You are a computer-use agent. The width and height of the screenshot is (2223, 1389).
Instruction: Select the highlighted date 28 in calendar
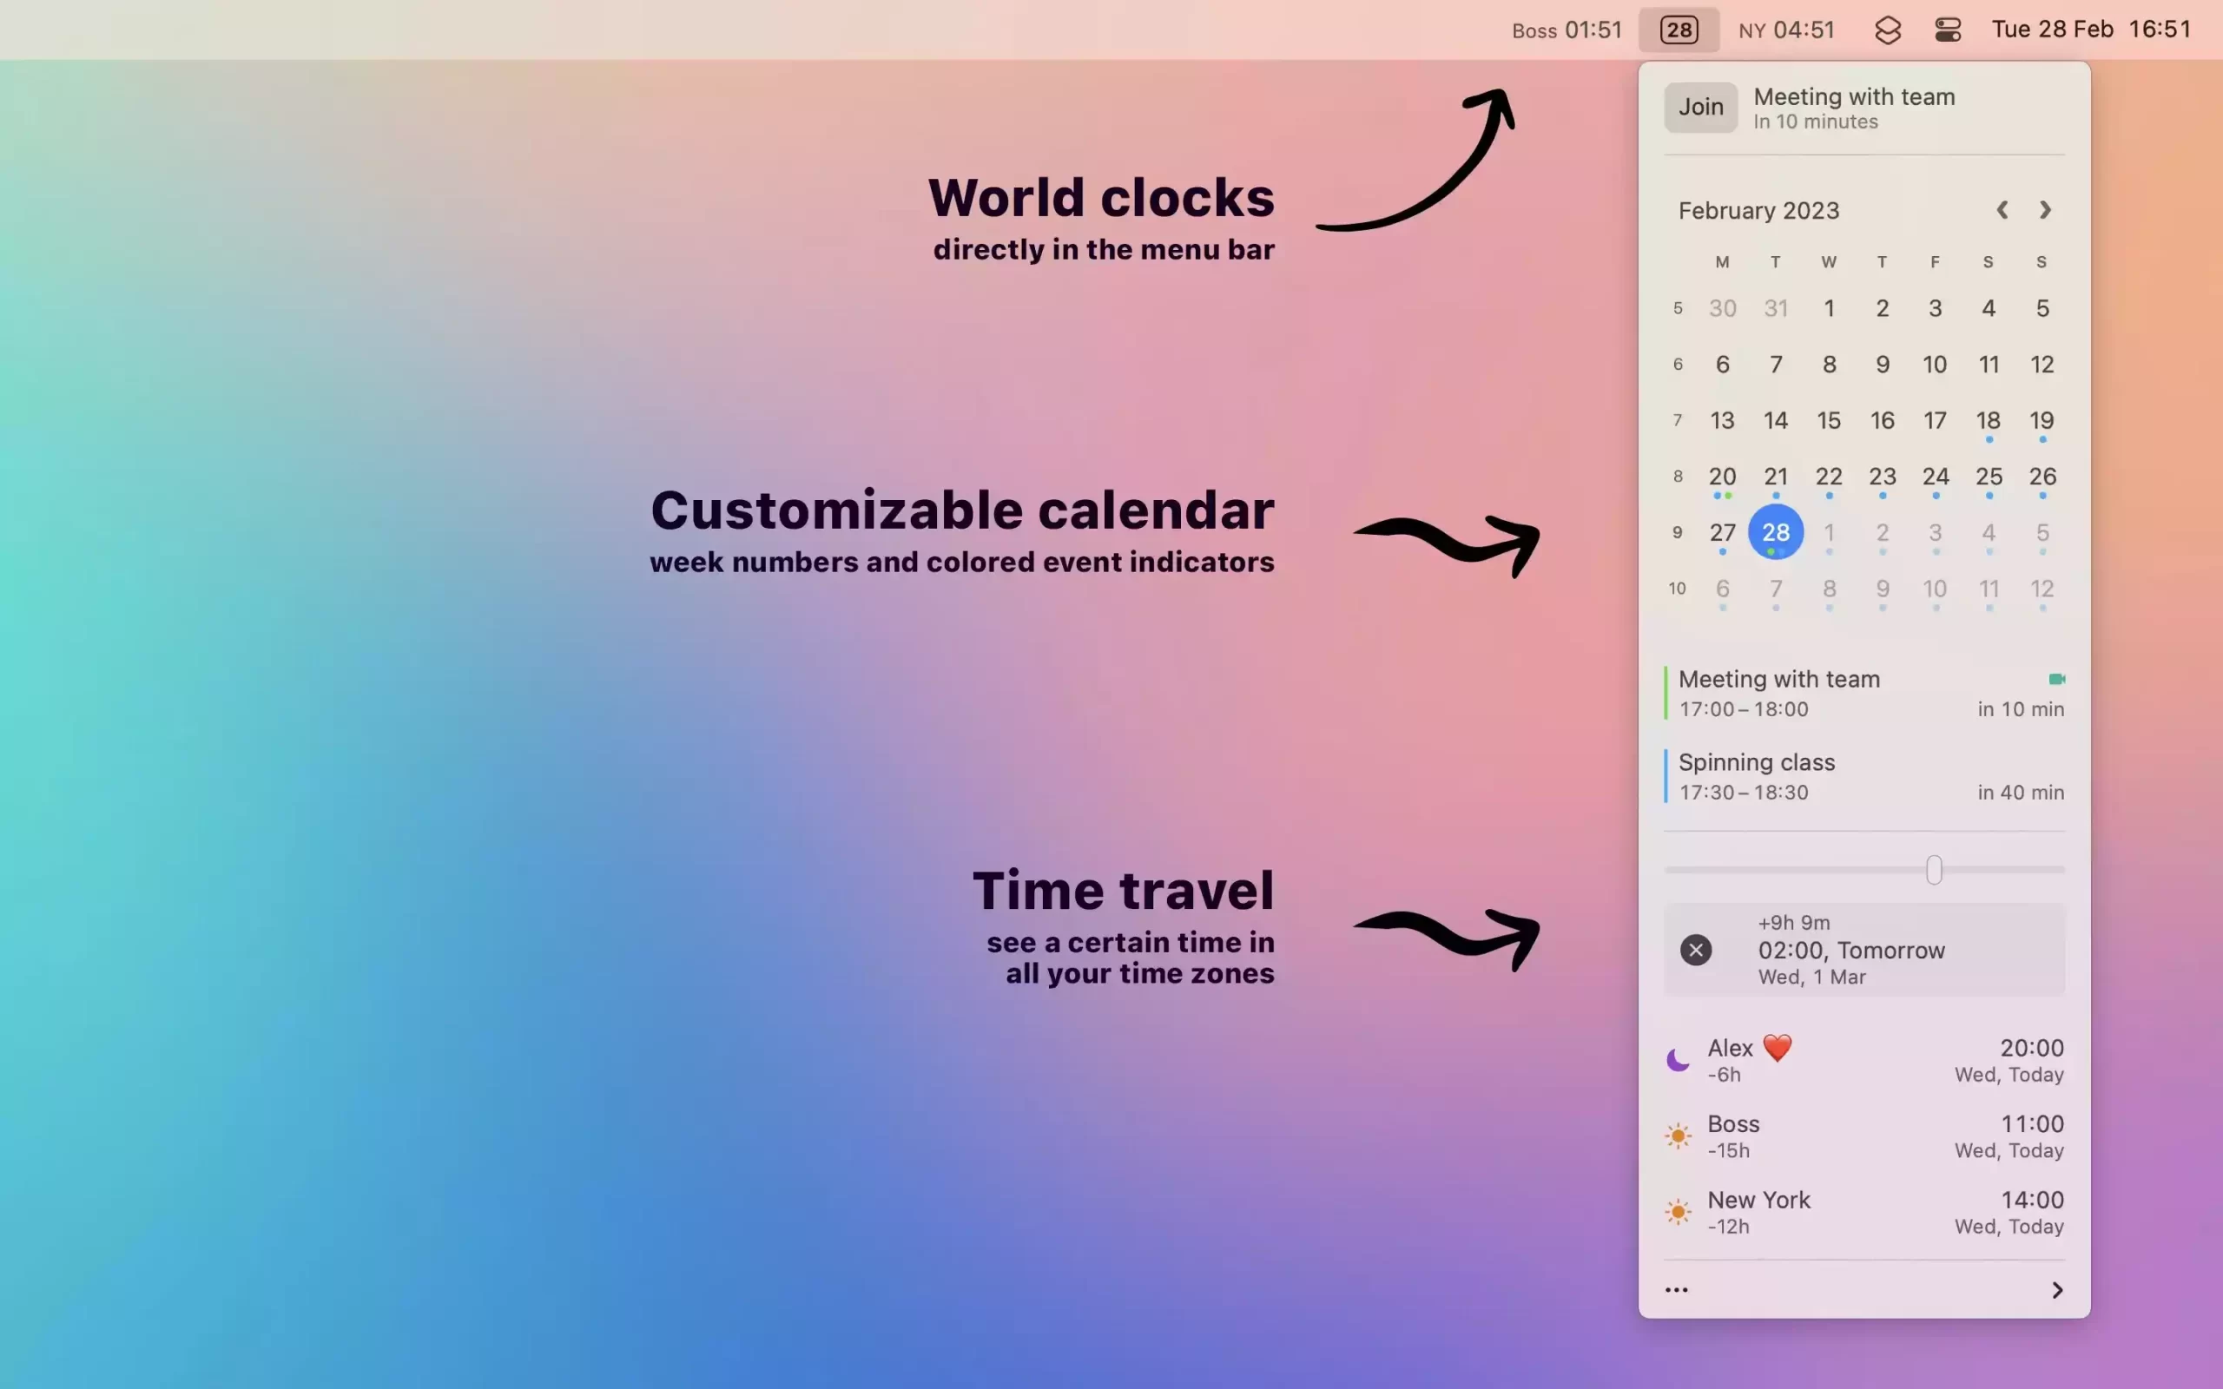tap(1775, 531)
